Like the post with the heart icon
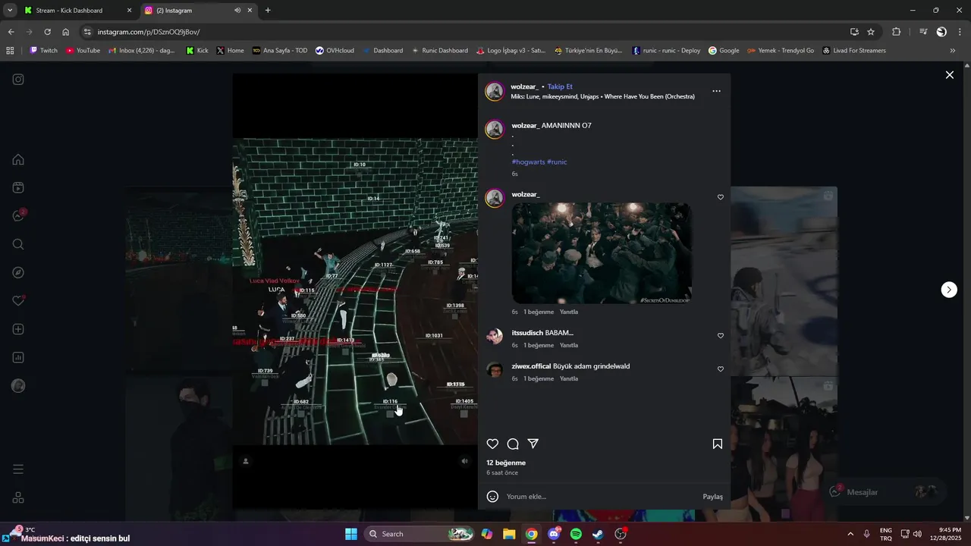971x546 pixels. coord(492,444)
